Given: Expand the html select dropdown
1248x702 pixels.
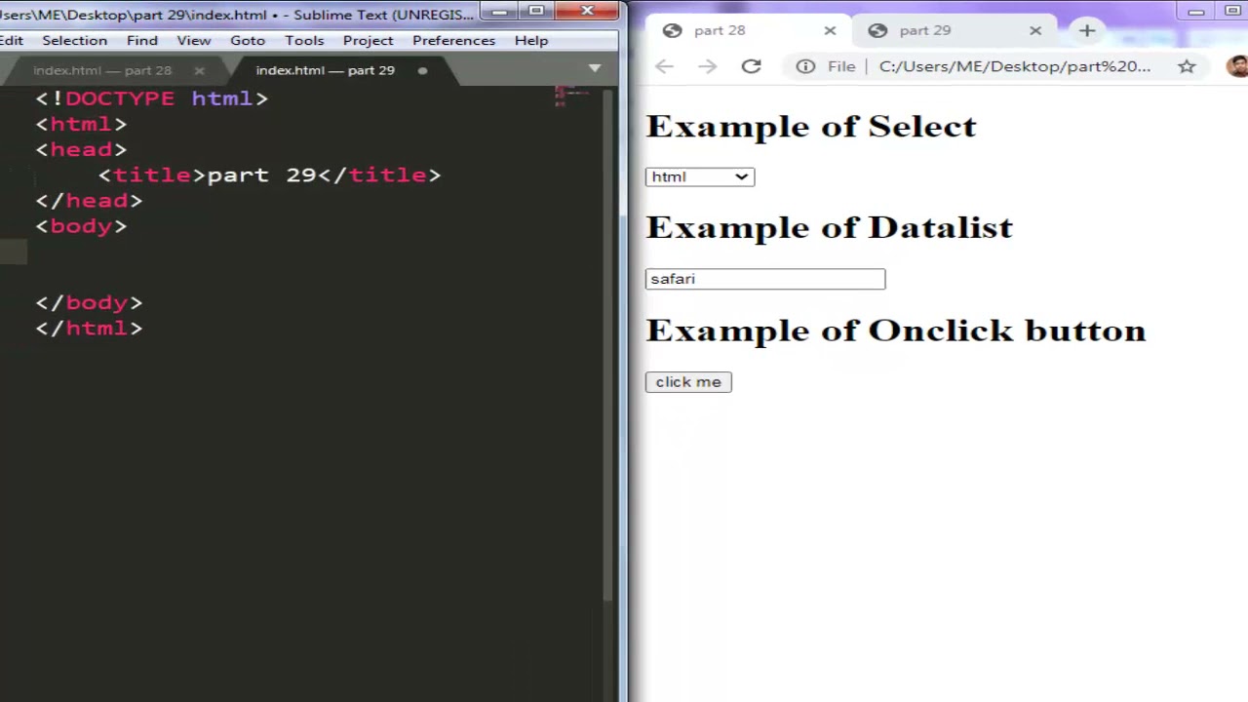Looking at the screenshot, I should pyautogui.click(x=700, y=176).
